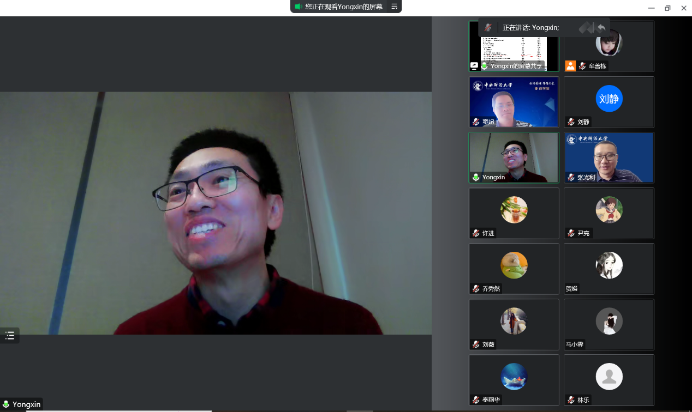This screenshot has width=692, height=412.
Task: Click the muted mic icon beside 刘薇
Action: pyautogui.click(x=476, y=344)
